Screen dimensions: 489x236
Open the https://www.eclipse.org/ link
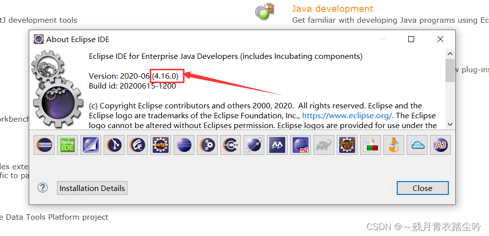pos(348,116)
